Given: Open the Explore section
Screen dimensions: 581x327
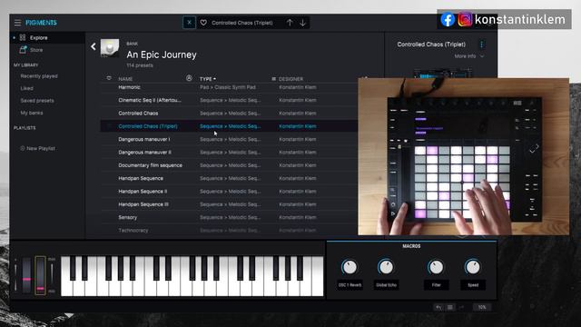Looking at the screenshot, I should point(38,38).
